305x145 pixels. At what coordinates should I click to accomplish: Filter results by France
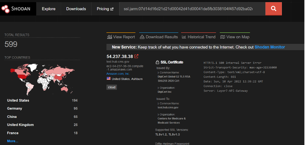click(x=13, y=133)
